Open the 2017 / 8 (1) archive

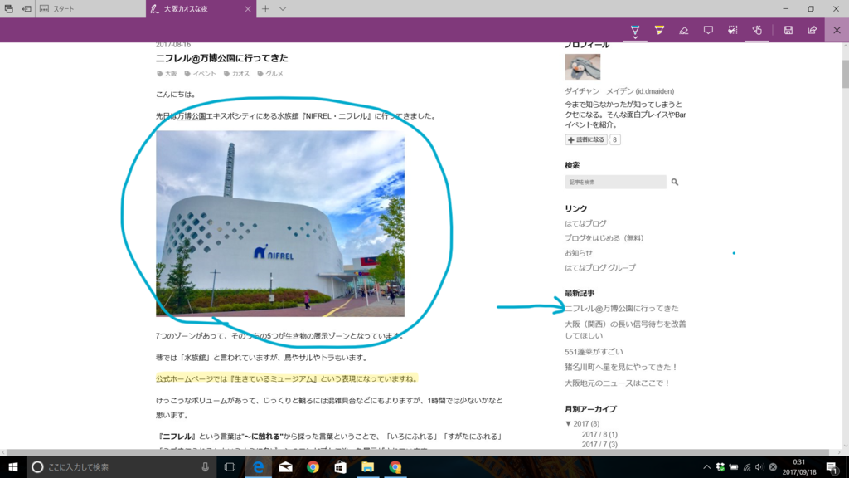point(599,434)
